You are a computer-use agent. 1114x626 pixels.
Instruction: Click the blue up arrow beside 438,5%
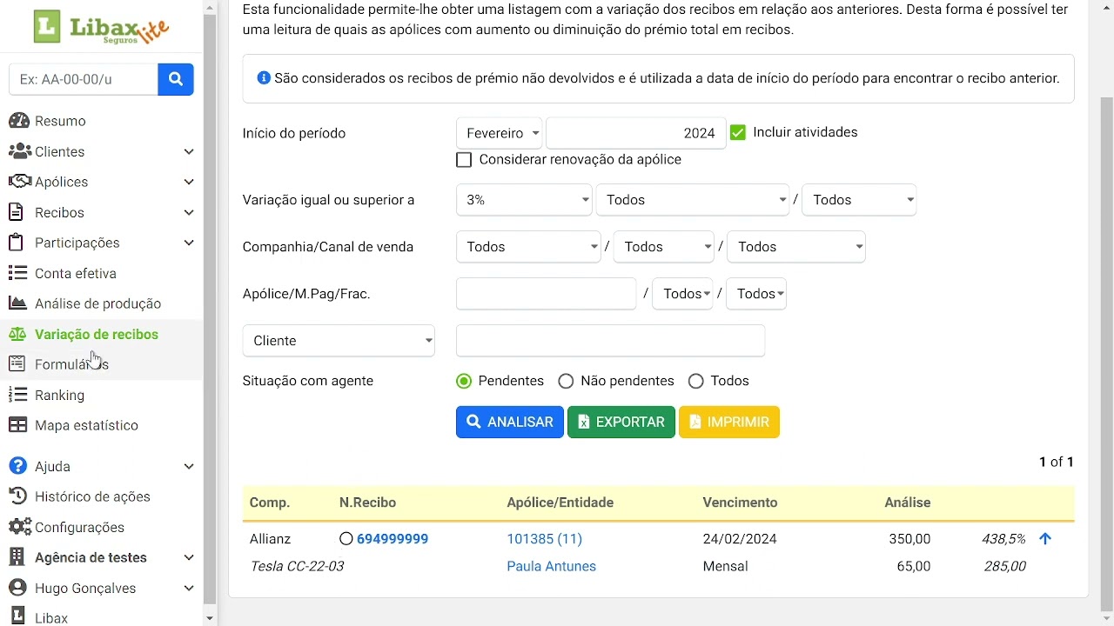click(1045, 539)
